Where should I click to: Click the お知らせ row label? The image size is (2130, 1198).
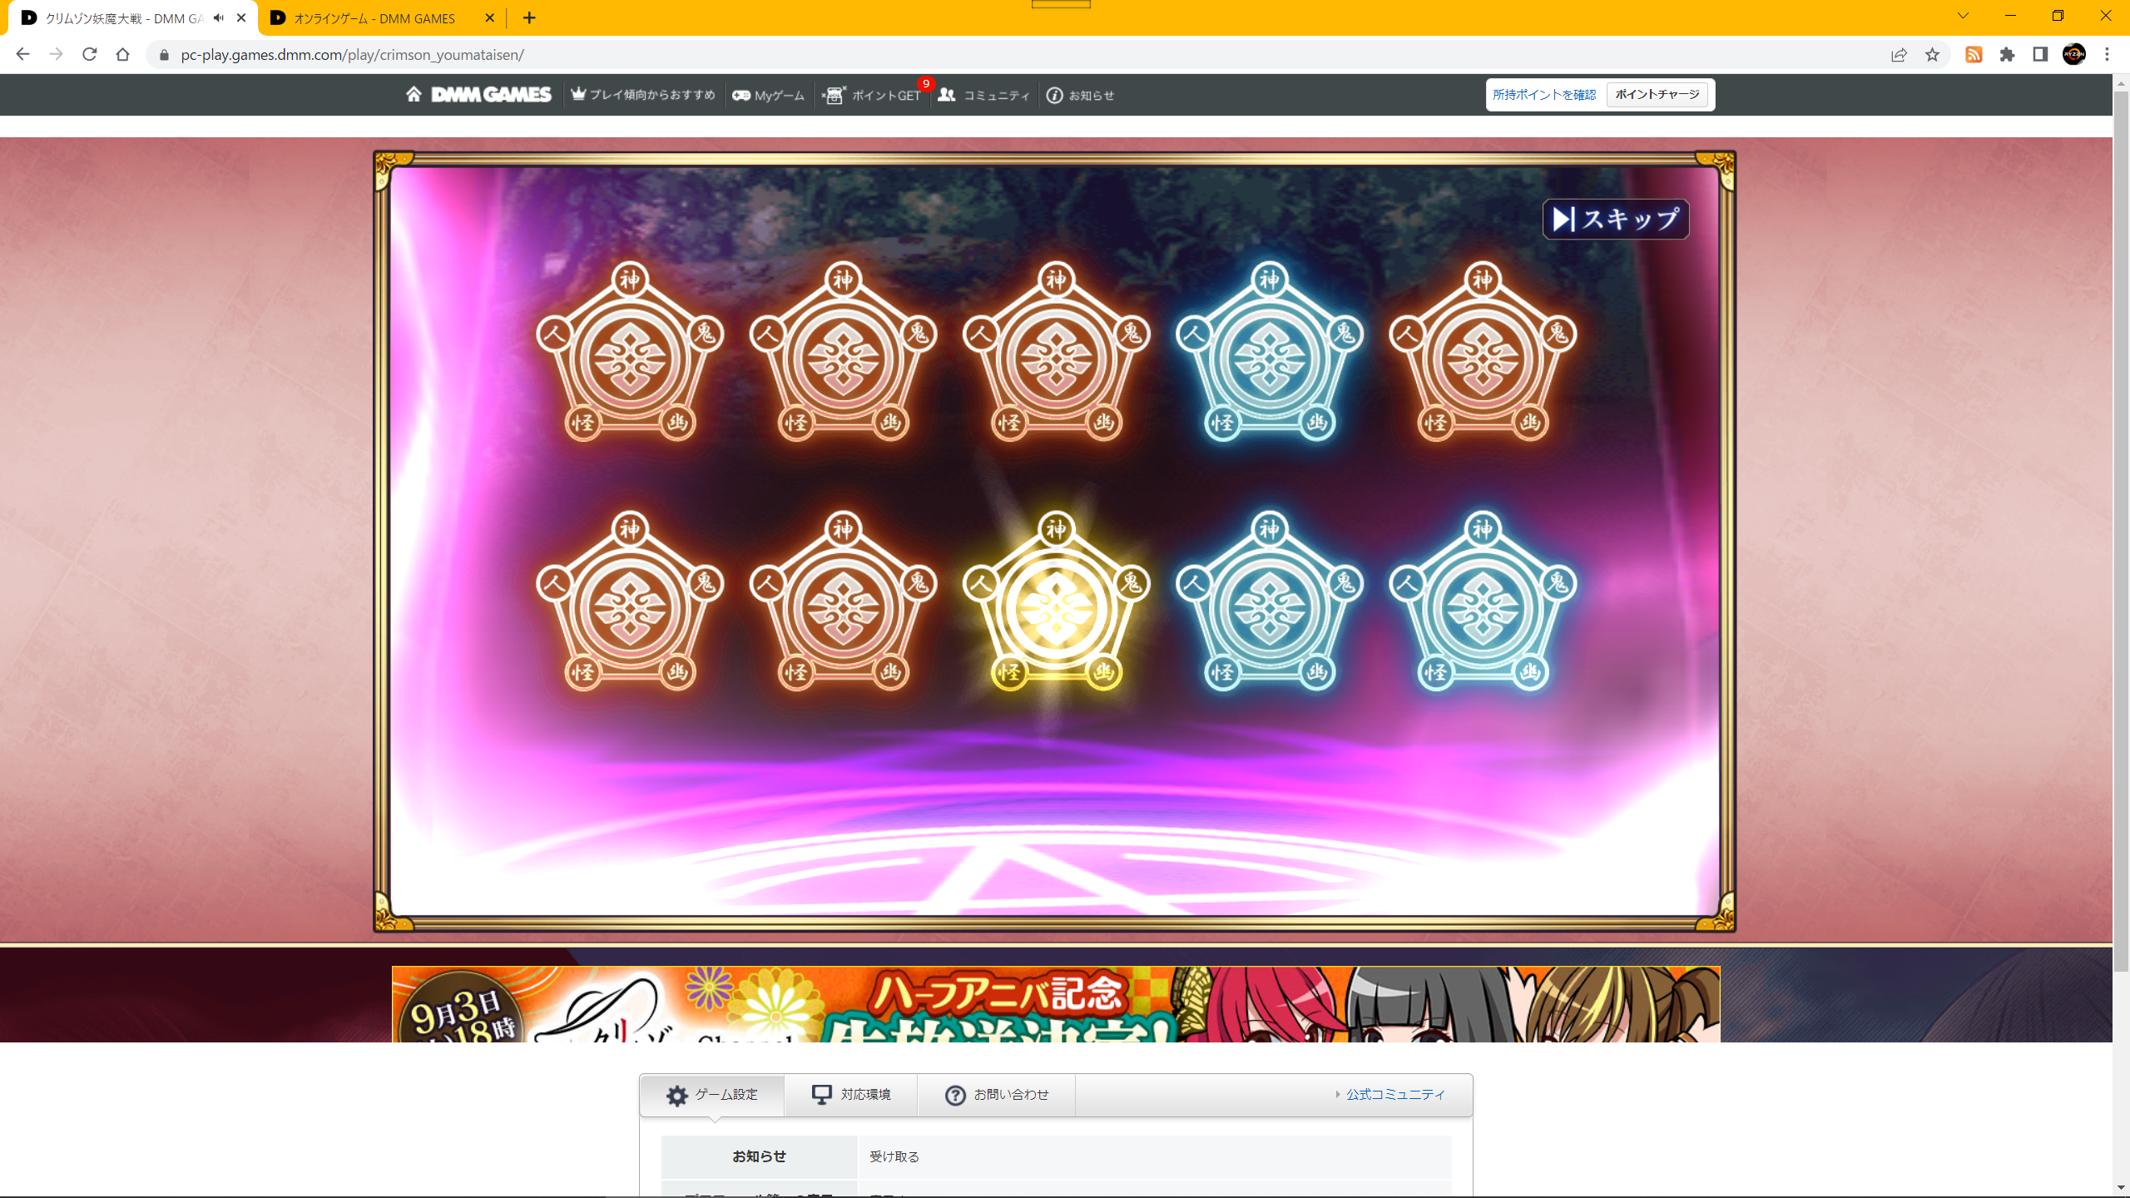[759, 1156]
